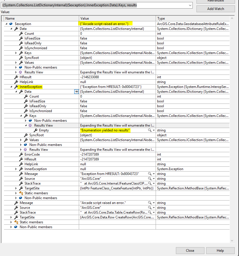Select {IntPtr FeatureClass_CreateFeature(IntPtr, IntPtr)} value
The width and height of the screenshot is (239, 256).
click(x=117, y=188)
